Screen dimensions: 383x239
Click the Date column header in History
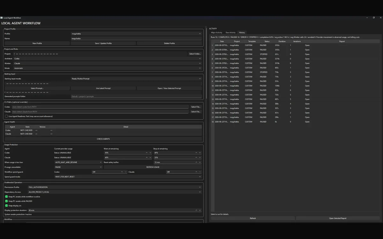[x=222, y=41]
